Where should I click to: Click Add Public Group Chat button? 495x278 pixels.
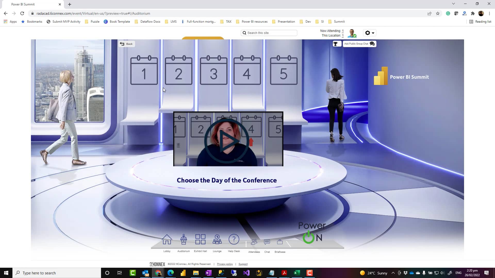pyautogui.click(x=359, y=44)
